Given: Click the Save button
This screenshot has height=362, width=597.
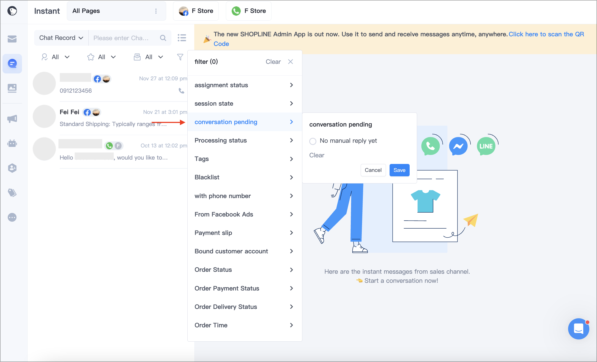Looking at the screenshot, I should (399, 170).
